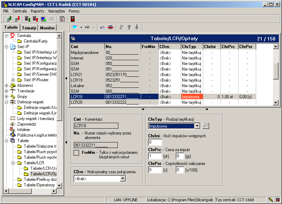
Task: Click the red door exit icon
Action: 72,19
